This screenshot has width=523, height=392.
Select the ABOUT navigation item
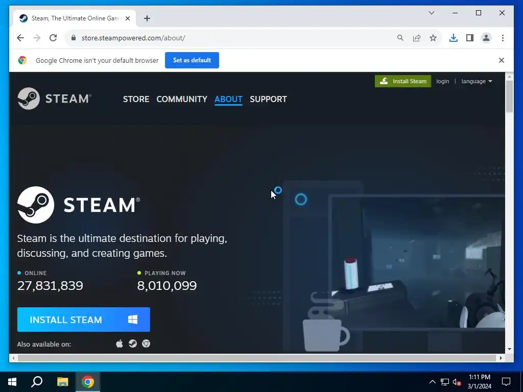click(x=228, y=99)
